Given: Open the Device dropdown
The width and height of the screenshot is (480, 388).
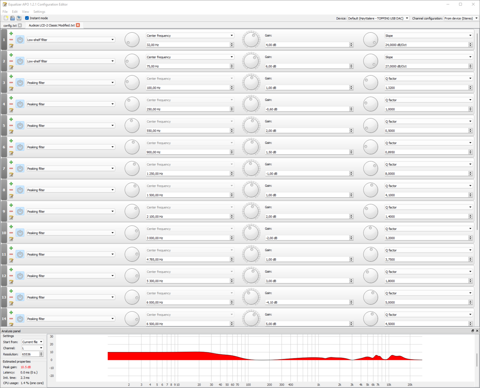Looking at the screenshot, I should coord(378,18).
